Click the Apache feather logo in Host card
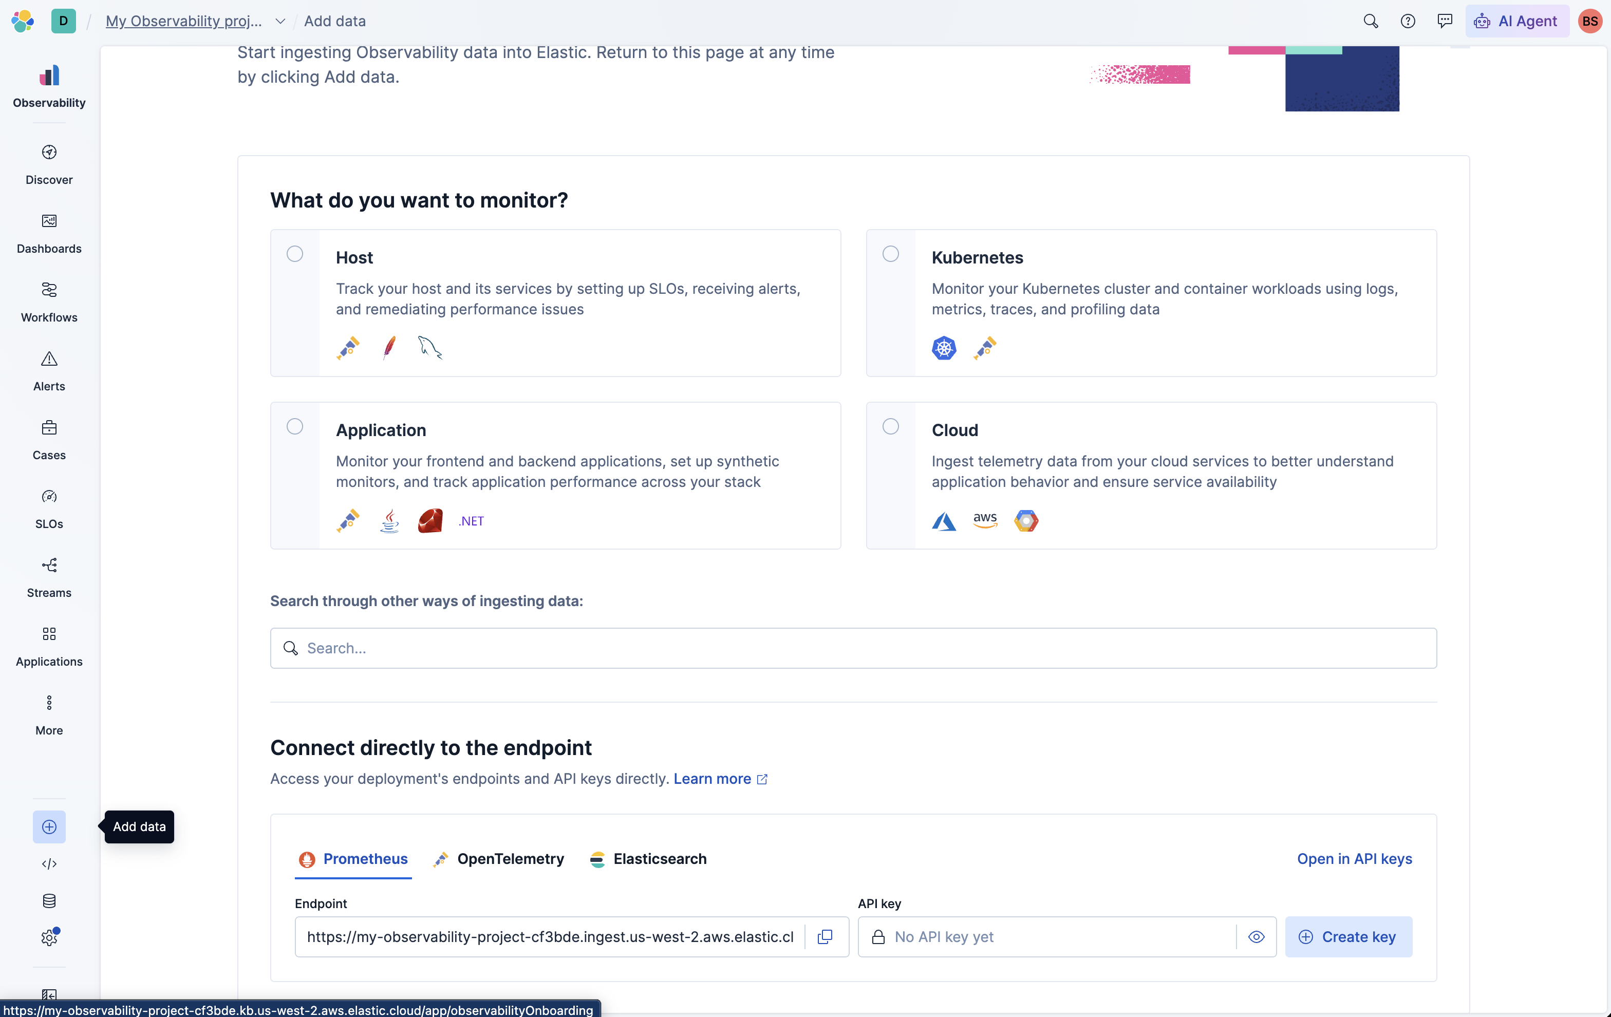Viewport: 1611px width, 1017px height. click(389, 348)
